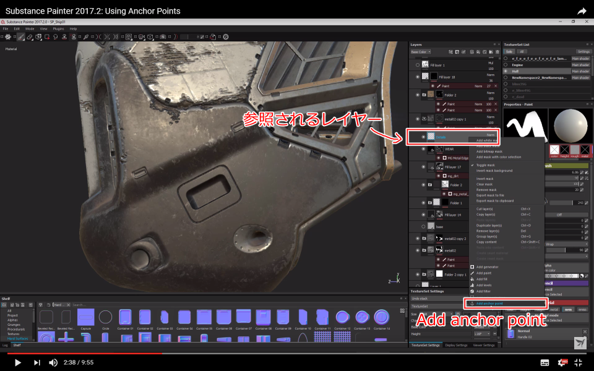
Task: Click the Solo button in TextureSet List
Action: pos(509,52)
